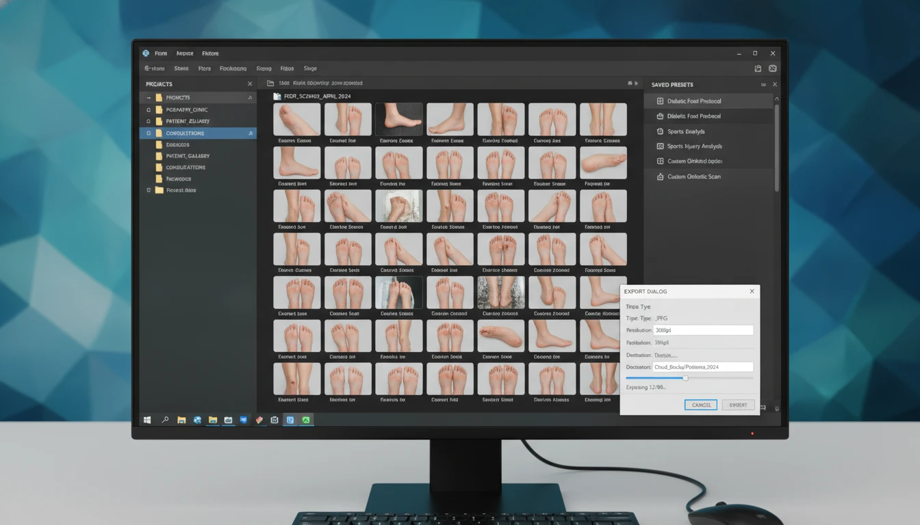Image resolution: width=920 pixels, height=525 pixels.
Task: Click the Destination path field in Export Dialog
Action: pos(704,367)
